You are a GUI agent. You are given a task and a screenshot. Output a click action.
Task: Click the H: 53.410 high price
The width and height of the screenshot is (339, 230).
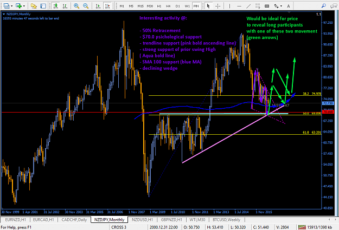pos(215,227)
